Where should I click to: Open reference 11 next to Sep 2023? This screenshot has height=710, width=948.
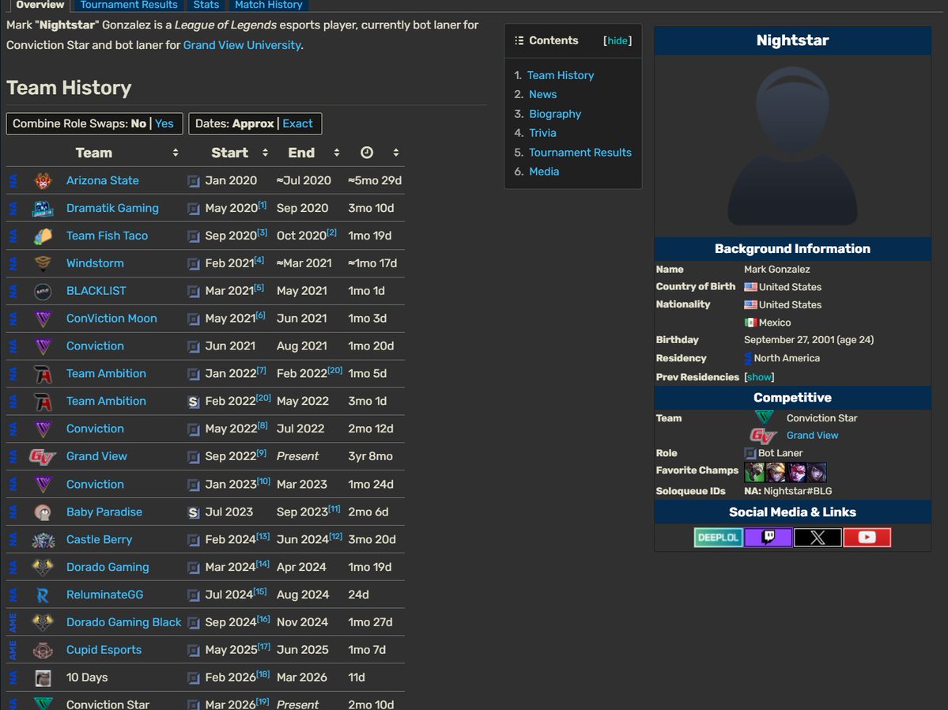[x=334, y=508]
